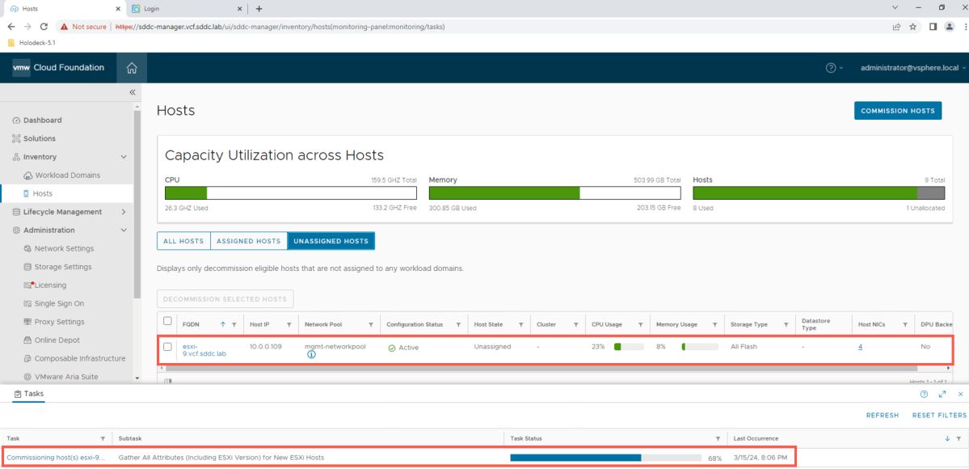Collapse the Inventory section

124,157
